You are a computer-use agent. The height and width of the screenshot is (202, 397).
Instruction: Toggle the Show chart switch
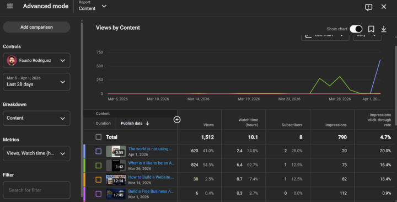tap(356, 29)
